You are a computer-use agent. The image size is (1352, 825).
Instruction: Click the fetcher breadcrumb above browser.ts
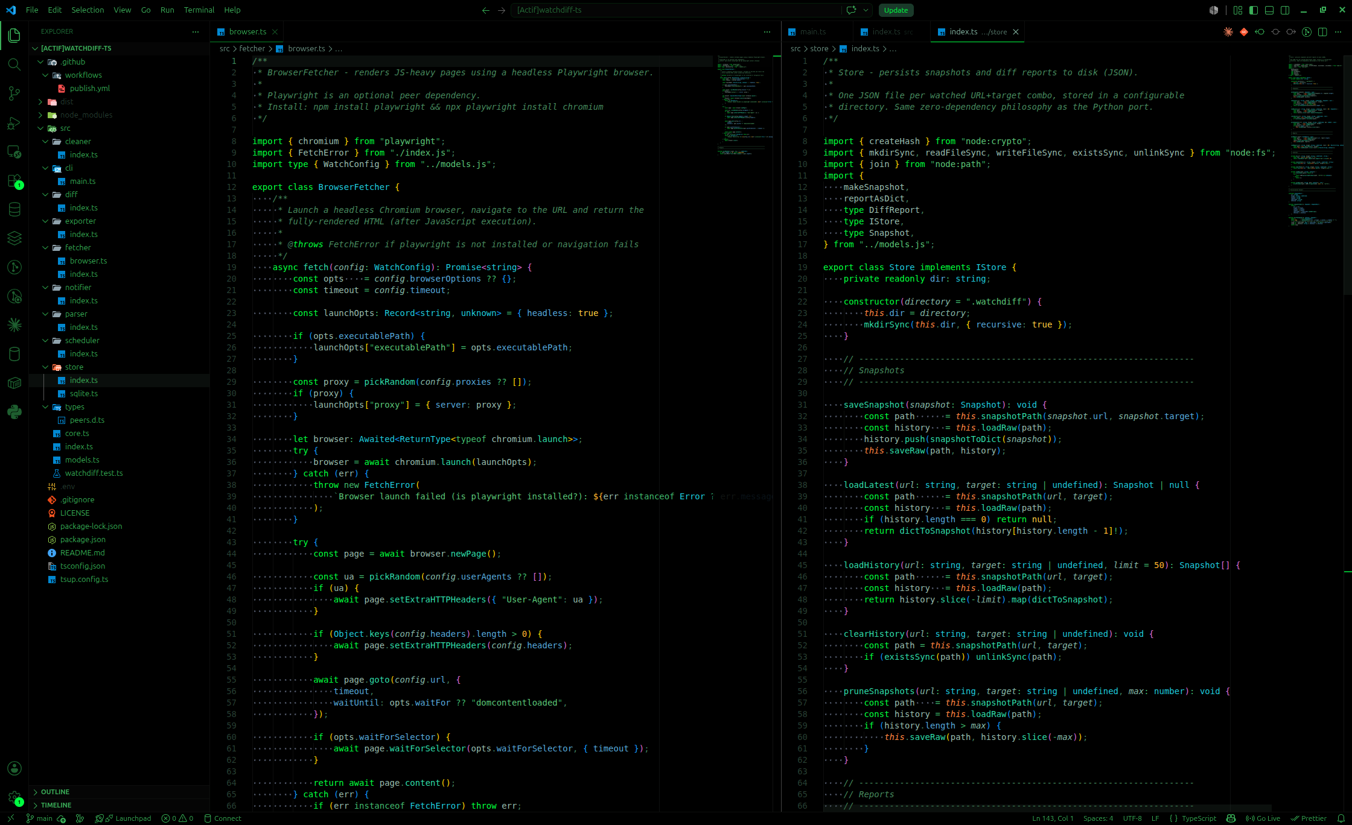(252, 49)
